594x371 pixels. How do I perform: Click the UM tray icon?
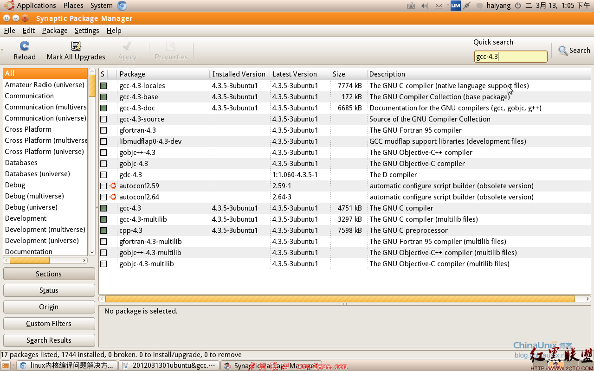(x=455, y=6)
